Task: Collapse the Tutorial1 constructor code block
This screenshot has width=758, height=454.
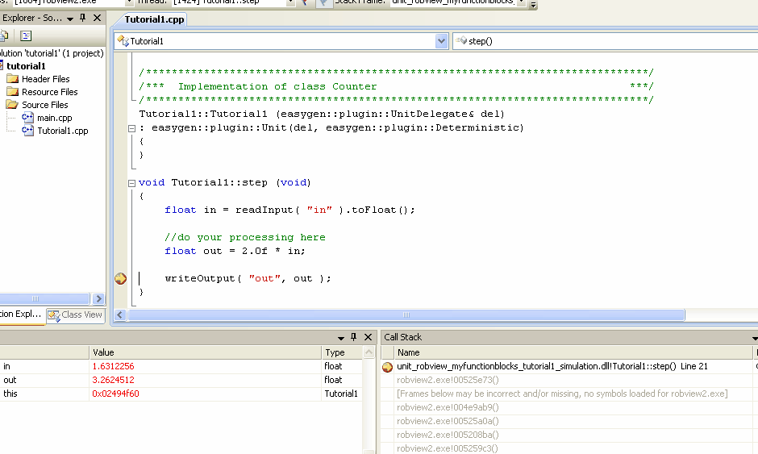Action: click(x=131, y=128)
